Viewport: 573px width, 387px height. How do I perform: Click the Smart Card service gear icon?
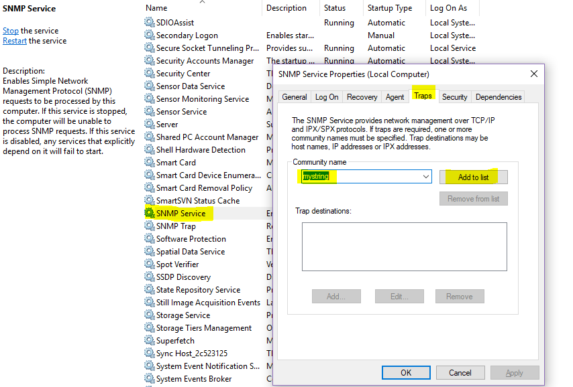(149, 162)
